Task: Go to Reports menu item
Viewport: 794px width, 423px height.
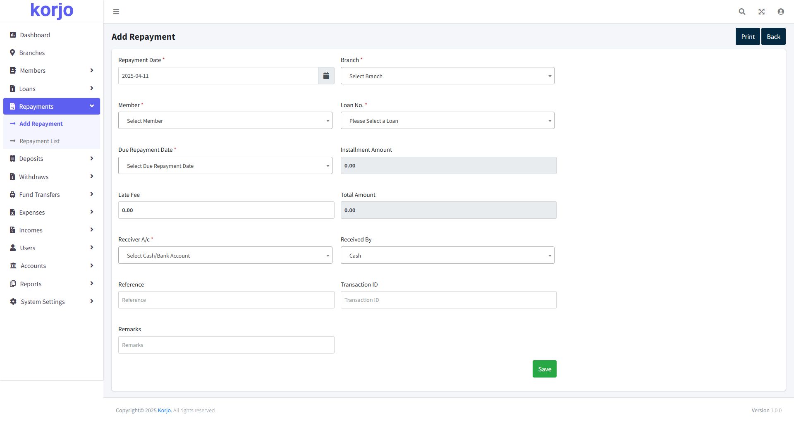Action: [x=31, y=284]
